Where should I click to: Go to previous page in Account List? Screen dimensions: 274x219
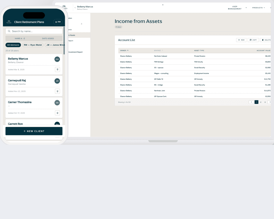pyautogui.click(x=251, y=102)
